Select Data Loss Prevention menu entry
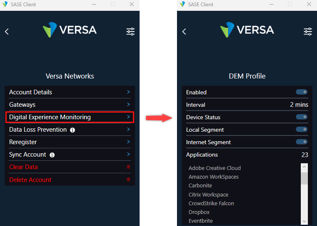 tap(38, 130)
